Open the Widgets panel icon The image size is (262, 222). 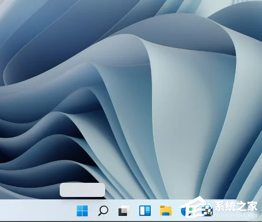[145, 211]
